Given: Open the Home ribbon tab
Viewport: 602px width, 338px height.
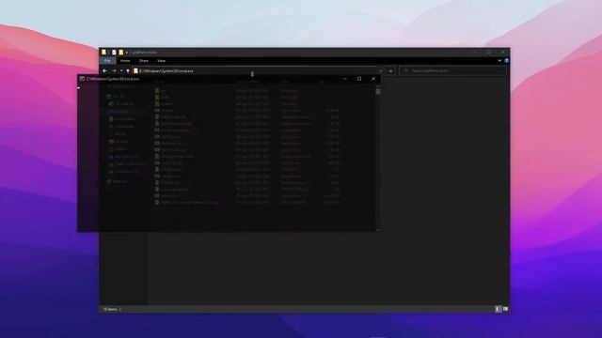Looking at the screenshot, I should click(x=125, y=61).
